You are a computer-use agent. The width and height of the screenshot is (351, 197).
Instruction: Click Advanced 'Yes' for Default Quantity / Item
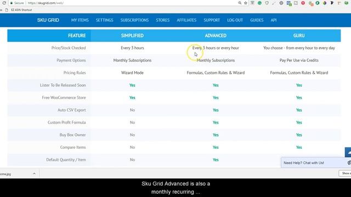tap(216, 160)
